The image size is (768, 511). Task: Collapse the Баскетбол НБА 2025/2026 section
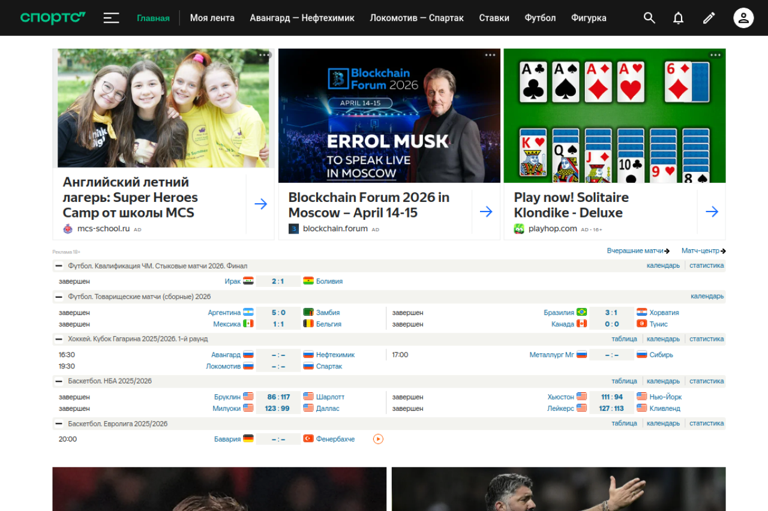59,381
